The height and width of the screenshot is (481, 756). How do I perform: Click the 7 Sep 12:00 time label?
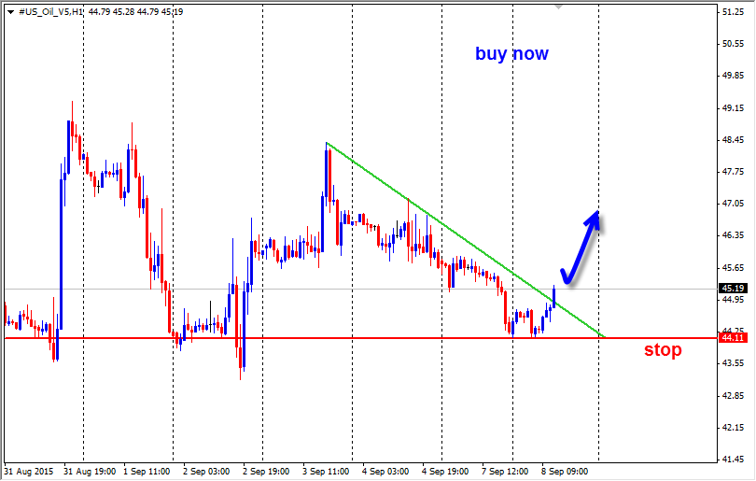(x=505, y=472)
